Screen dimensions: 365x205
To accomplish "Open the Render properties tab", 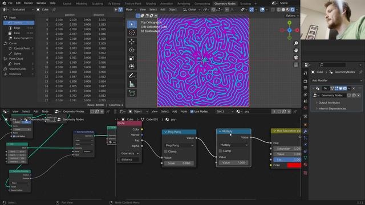I will [306, 81].
